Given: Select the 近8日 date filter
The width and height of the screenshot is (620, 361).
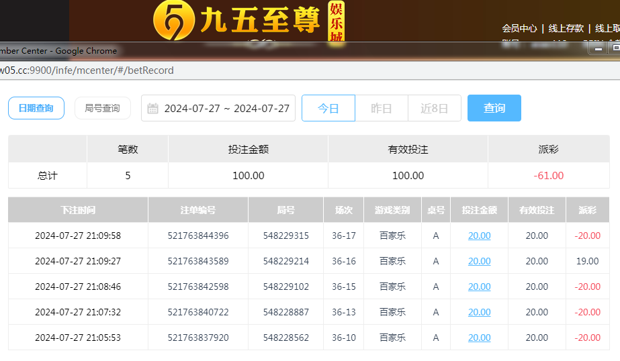Looking at the screenshot, I should 434,108.
